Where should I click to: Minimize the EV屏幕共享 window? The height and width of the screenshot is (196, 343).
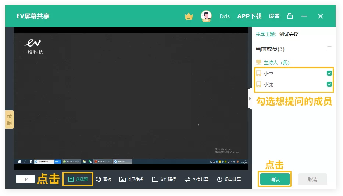(x=304, y=16)
